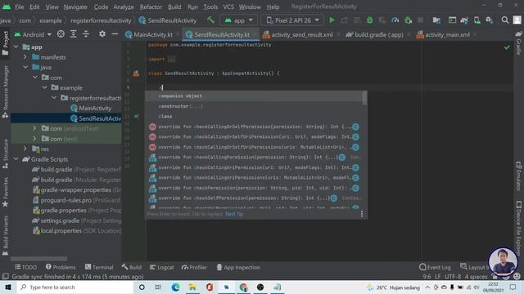This screenshot has height=294, width=524.
Task: Open the Build menu
Action: 174,7
